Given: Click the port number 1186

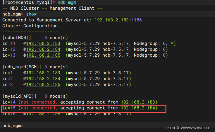Looking at the screenshot, I should point(136,20).
